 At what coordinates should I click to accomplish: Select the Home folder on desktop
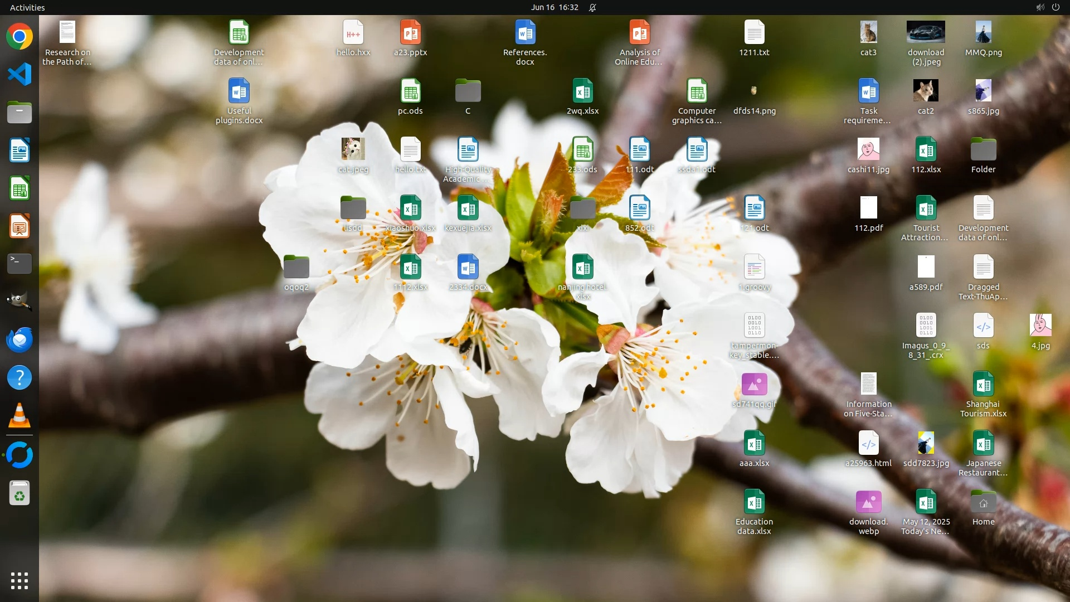pos(983,503)
